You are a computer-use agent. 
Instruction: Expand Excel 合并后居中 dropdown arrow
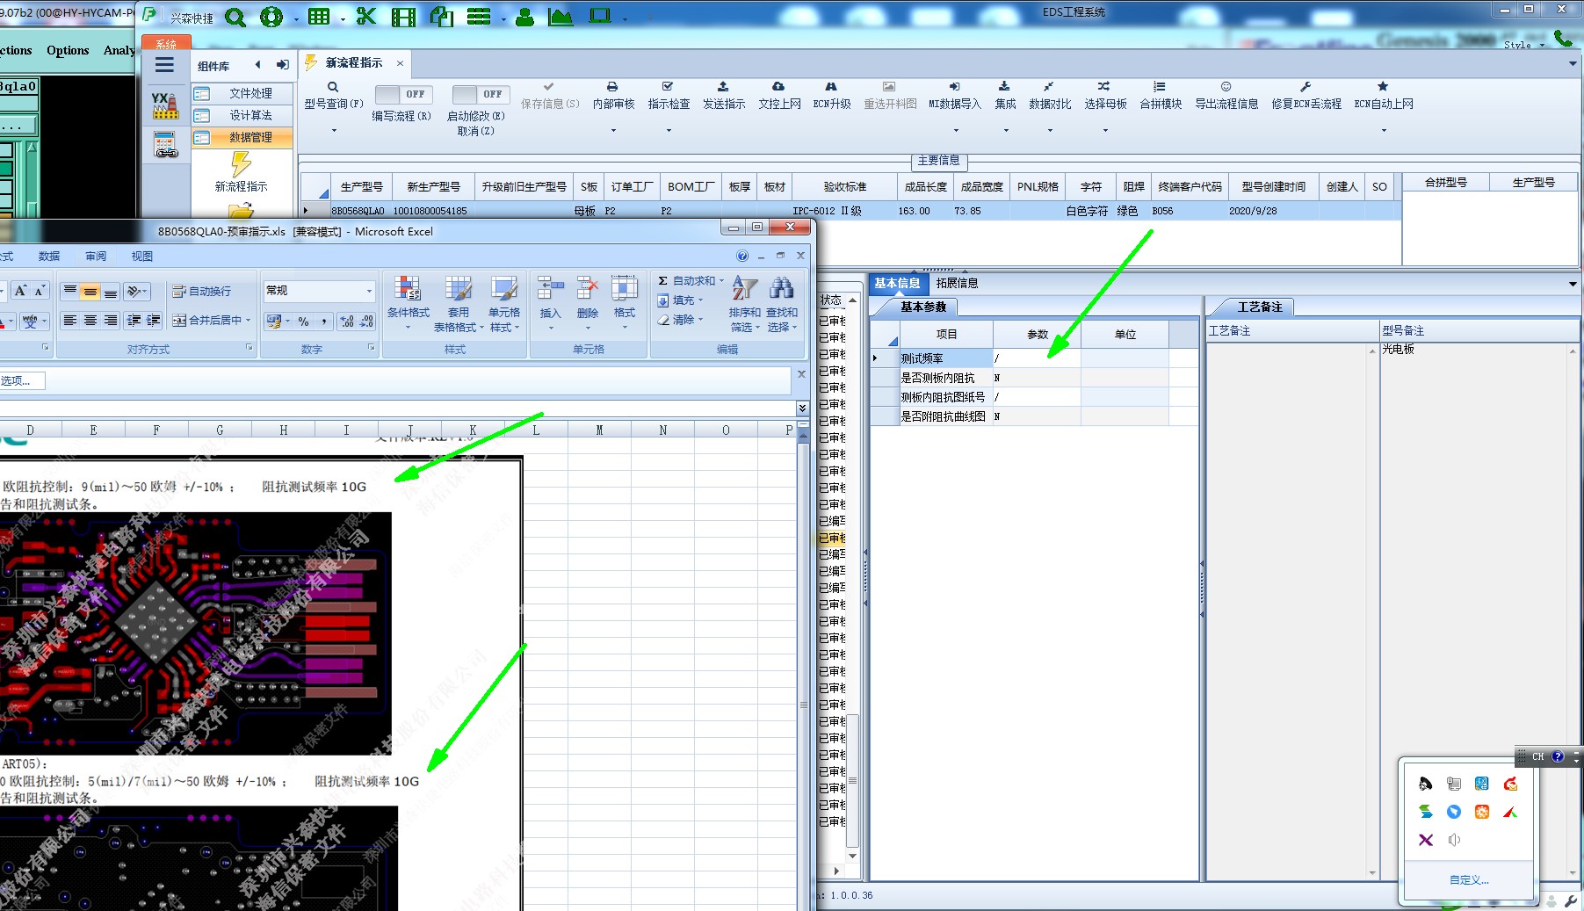[x=249, y=321]
